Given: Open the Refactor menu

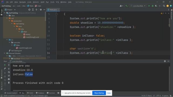Looking at the screenshot, I should 36,2.
